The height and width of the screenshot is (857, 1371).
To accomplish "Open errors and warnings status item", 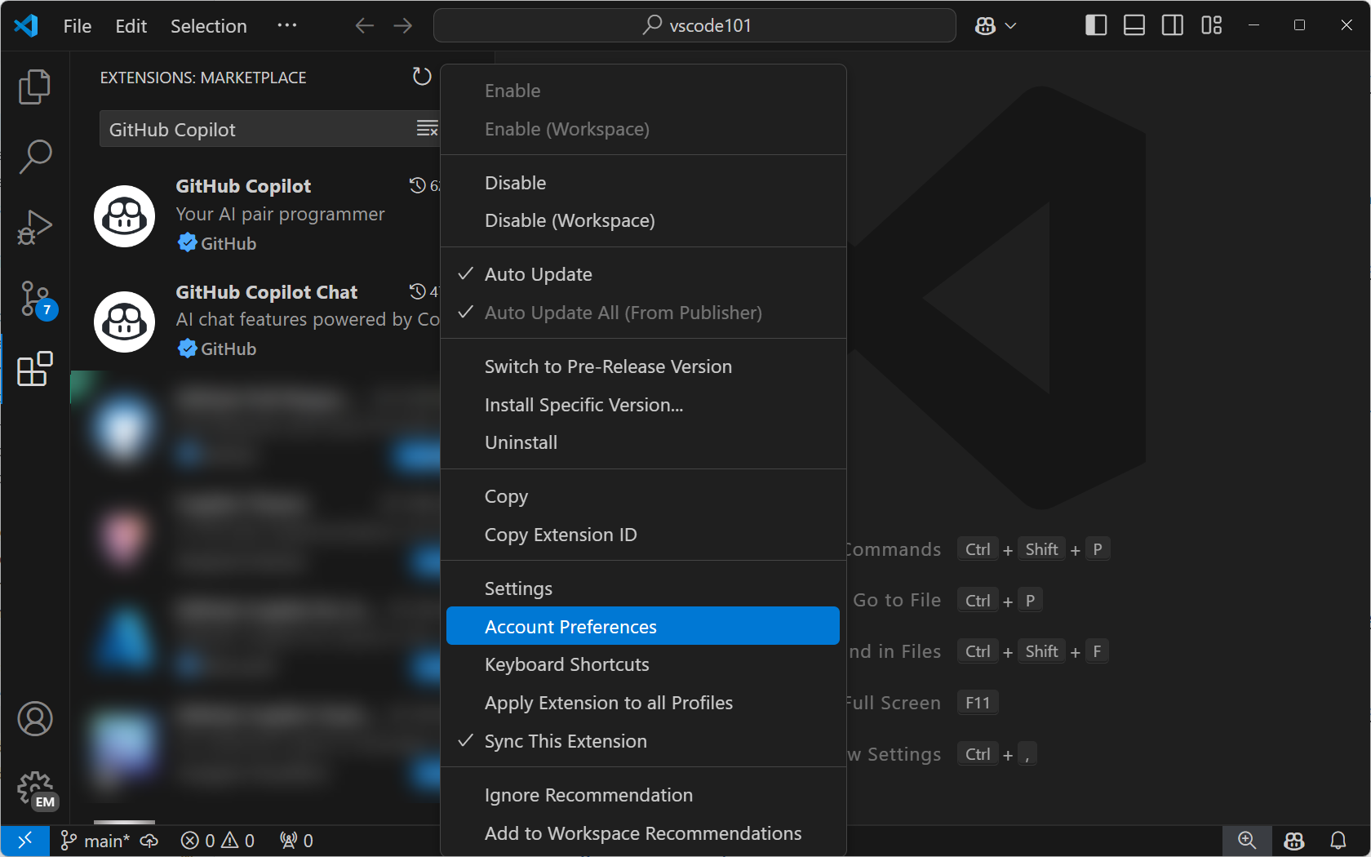I will click(218, 841).
